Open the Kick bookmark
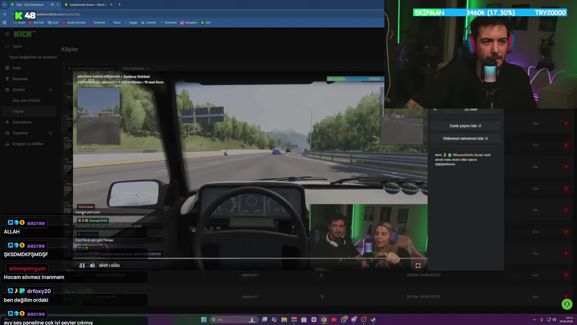The image size is (577, 325). click(x=206, y=23)
